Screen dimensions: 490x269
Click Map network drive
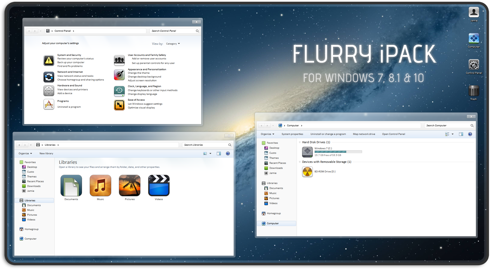pos(364,134)
